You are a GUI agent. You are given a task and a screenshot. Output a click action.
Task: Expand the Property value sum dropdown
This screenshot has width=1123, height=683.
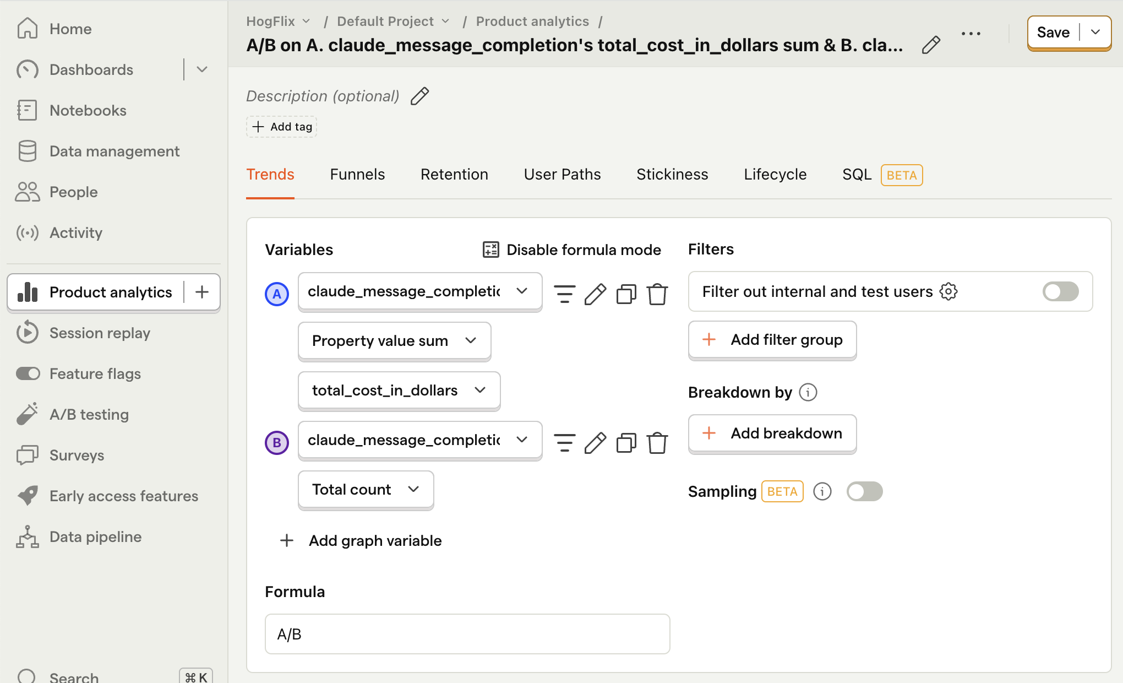click(x=394, y=340)
